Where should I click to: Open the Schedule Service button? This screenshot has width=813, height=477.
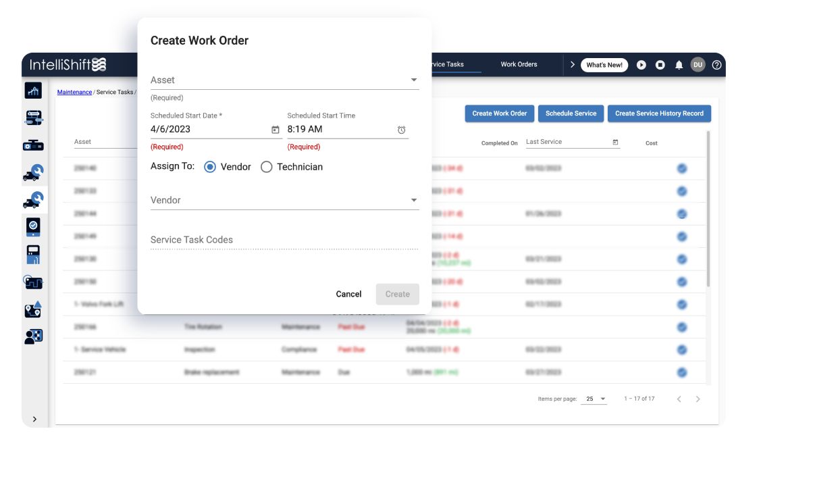pyautogui.click(x=571, y=114)
